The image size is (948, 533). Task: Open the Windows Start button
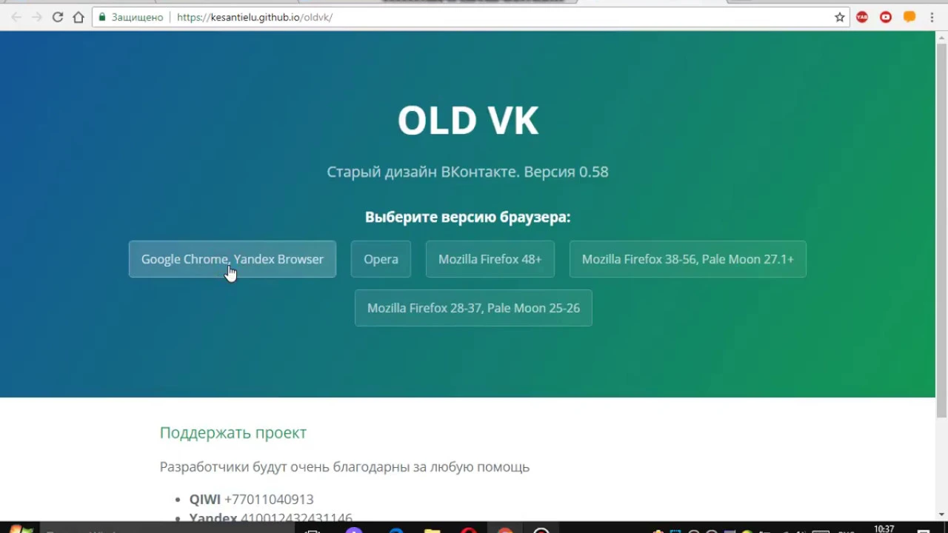[20, 529]
